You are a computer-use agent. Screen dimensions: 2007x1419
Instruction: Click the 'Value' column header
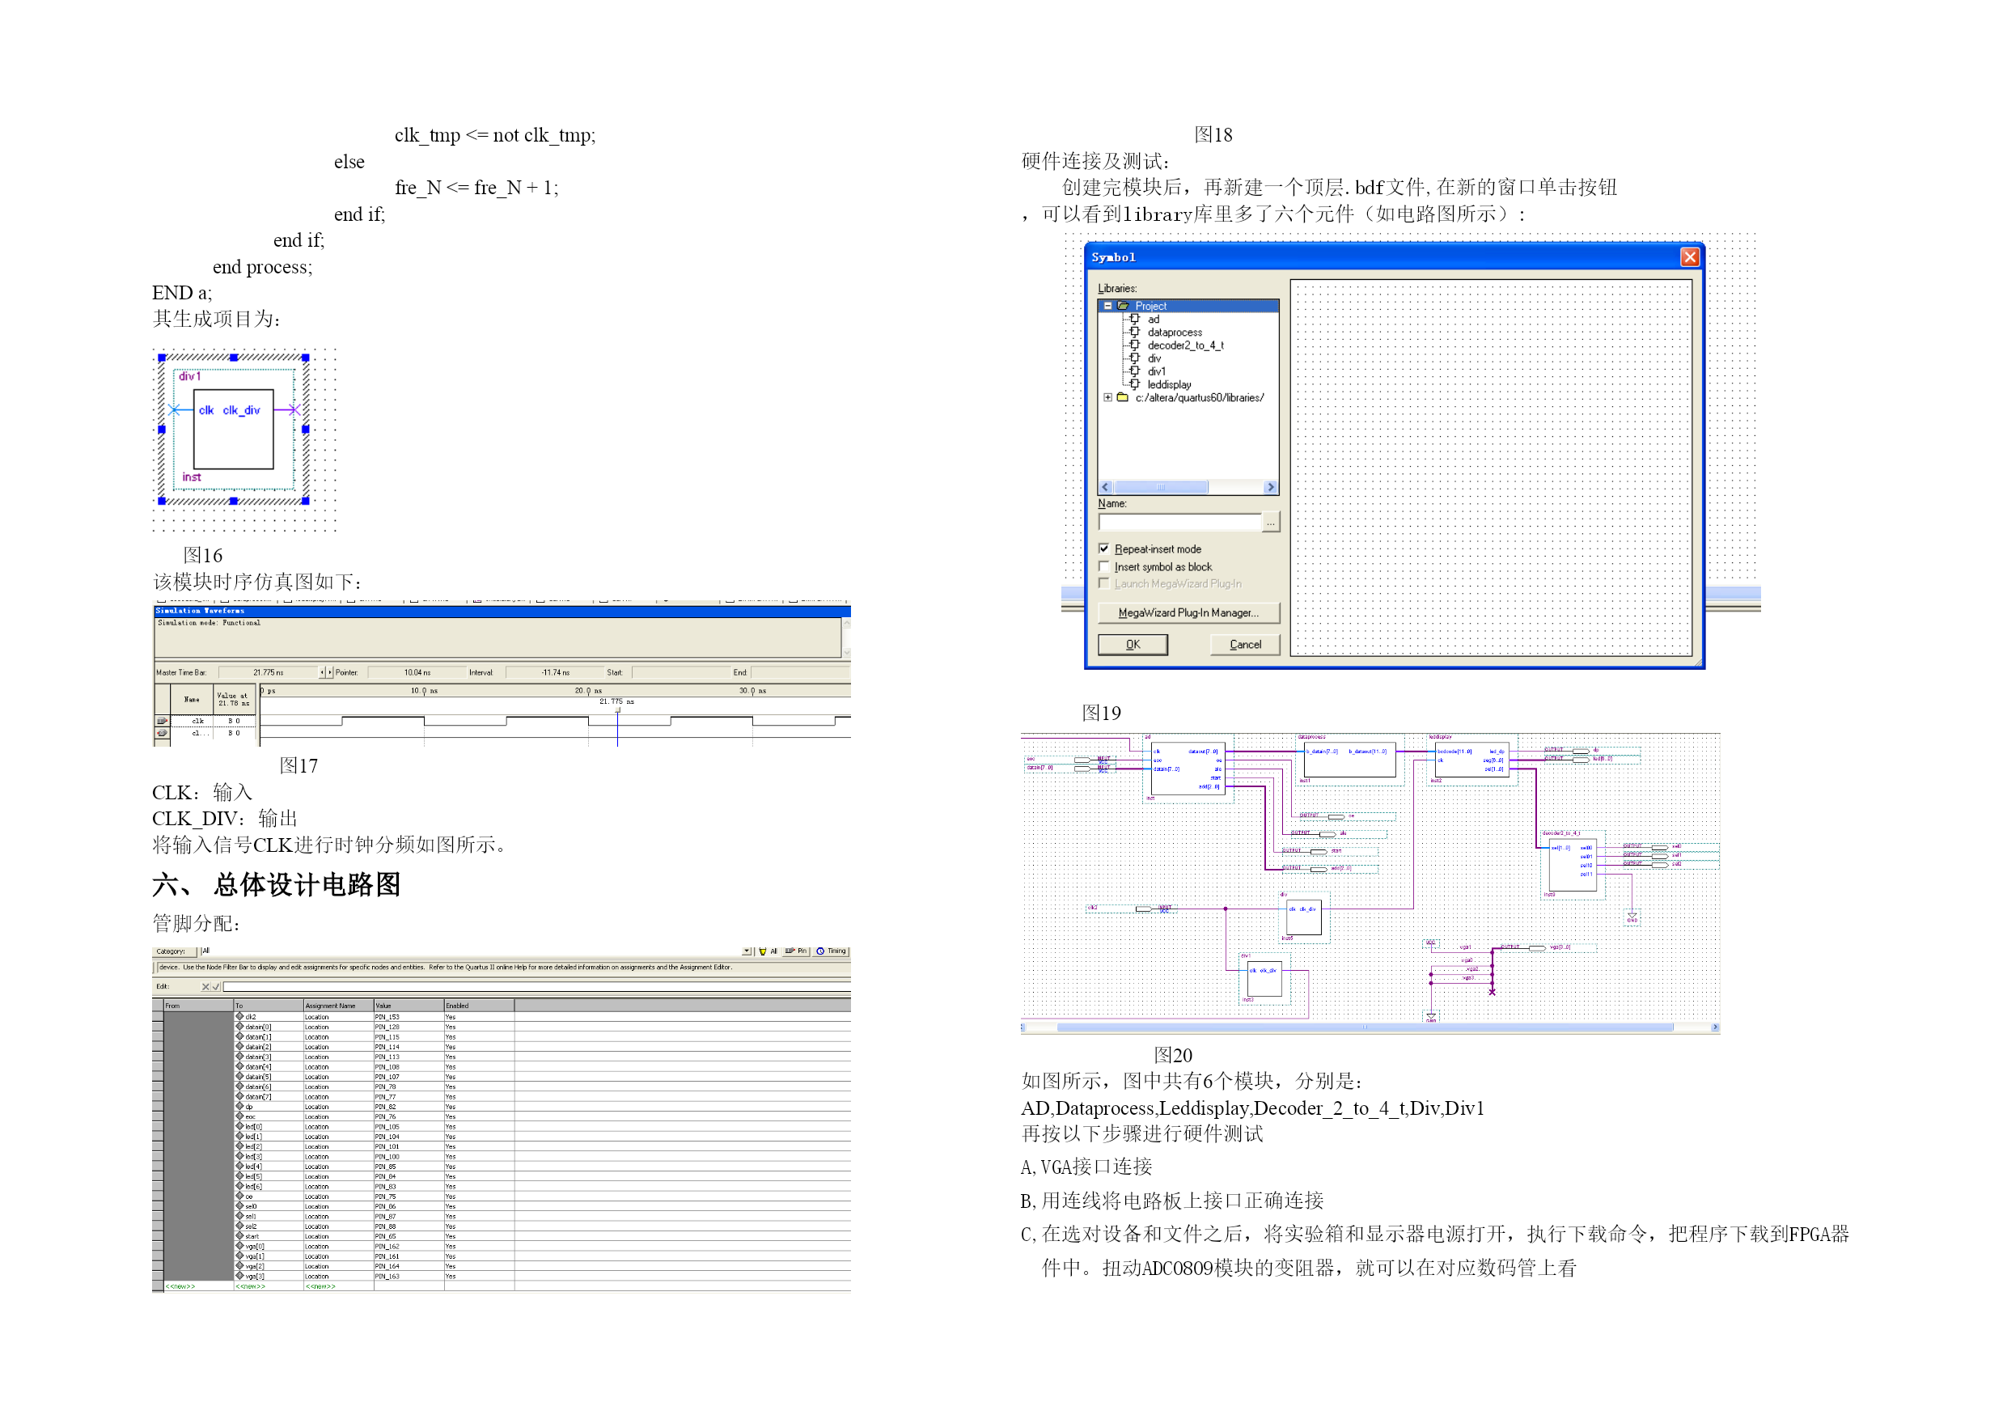(409, 1006)
